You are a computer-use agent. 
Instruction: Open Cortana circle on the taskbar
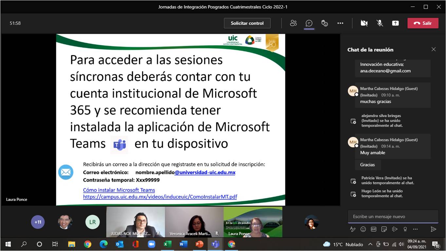pyautogui.click(x=39, y=244)
